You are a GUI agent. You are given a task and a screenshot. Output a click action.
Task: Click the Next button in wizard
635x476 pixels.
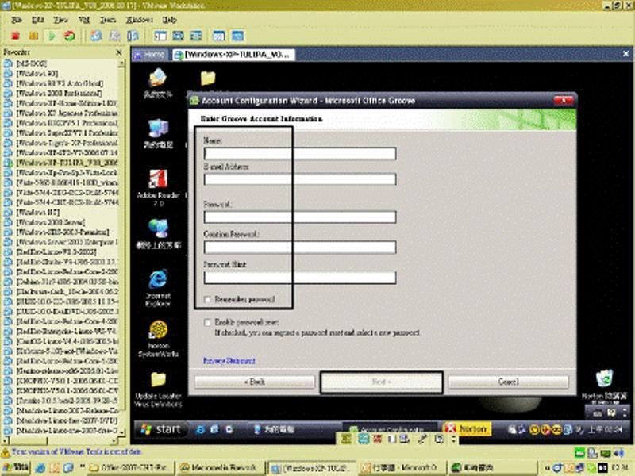pos(381,382)
